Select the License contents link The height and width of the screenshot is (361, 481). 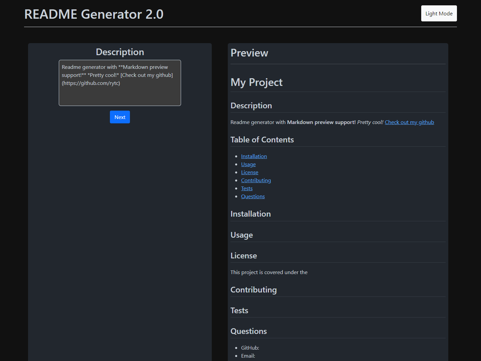[250, 172]
